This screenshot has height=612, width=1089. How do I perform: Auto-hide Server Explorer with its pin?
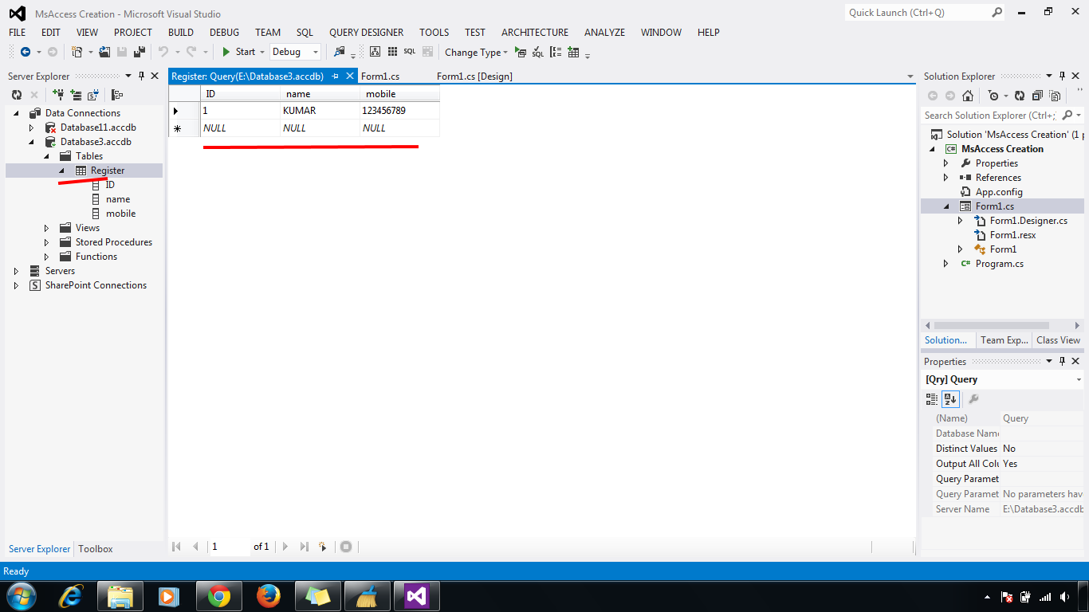143,76
